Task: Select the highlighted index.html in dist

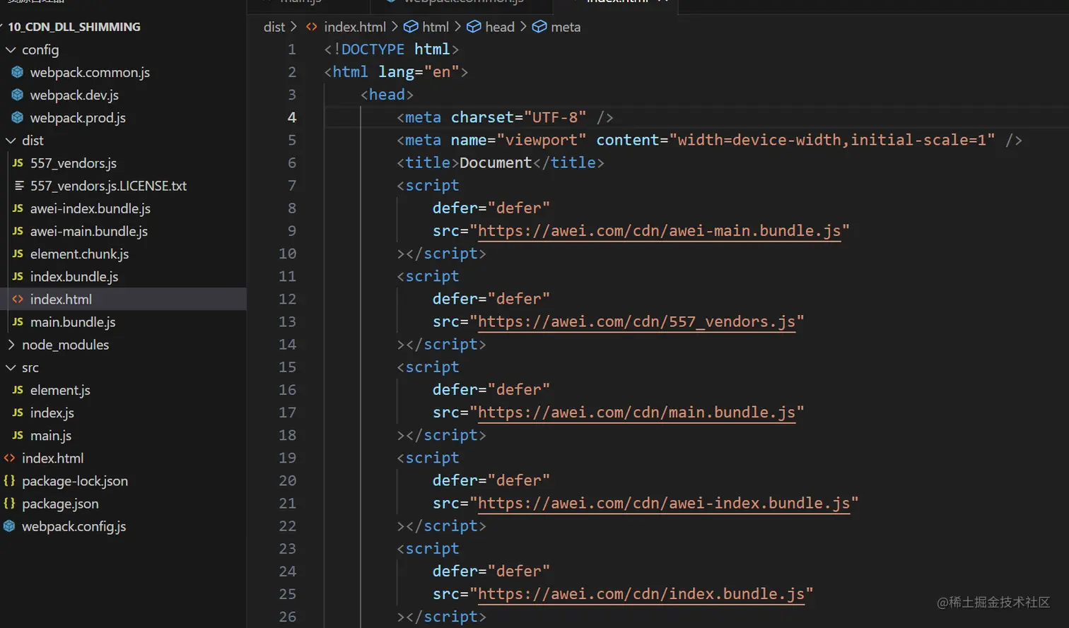Action: click(x=123, y=299)
